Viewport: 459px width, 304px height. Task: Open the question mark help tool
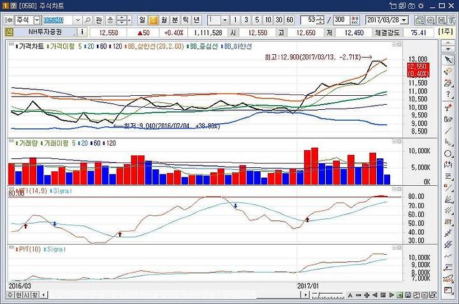[448, 95]
